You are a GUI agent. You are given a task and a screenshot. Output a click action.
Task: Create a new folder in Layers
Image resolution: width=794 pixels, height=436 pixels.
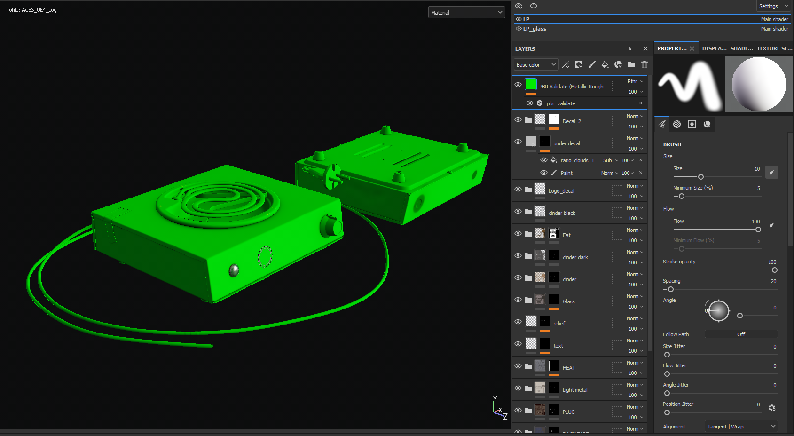631,64
